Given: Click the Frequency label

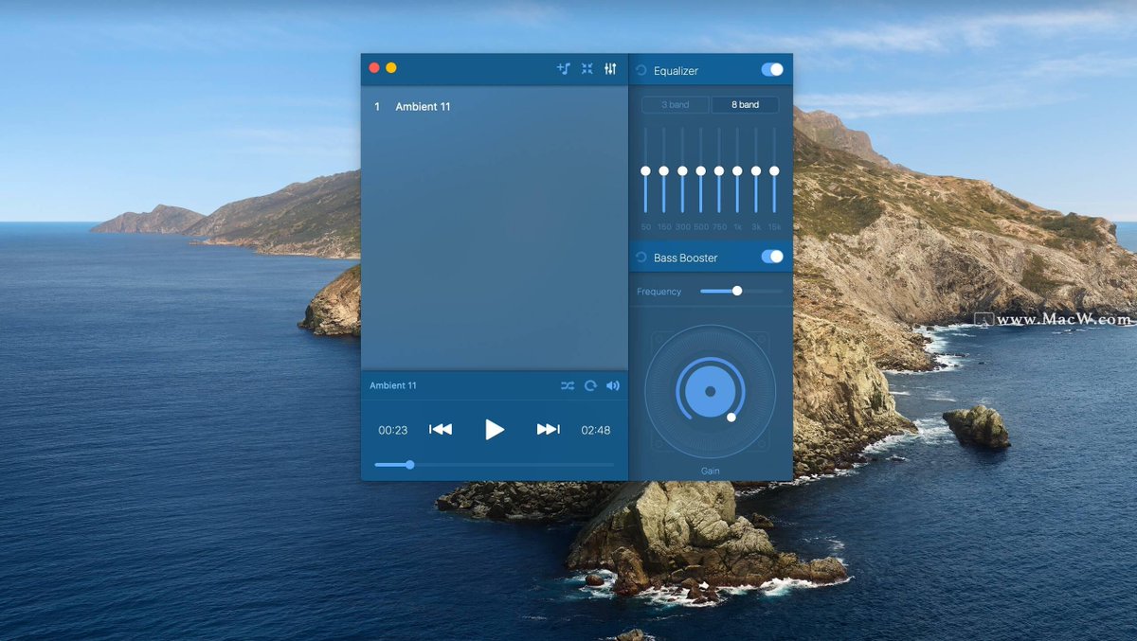Looking at the screenshot, I should coord(659,292).
